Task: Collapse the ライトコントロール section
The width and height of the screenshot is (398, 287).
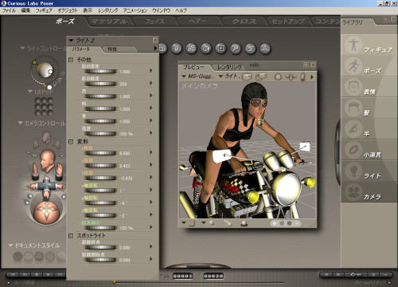Action: coord(22,48)
